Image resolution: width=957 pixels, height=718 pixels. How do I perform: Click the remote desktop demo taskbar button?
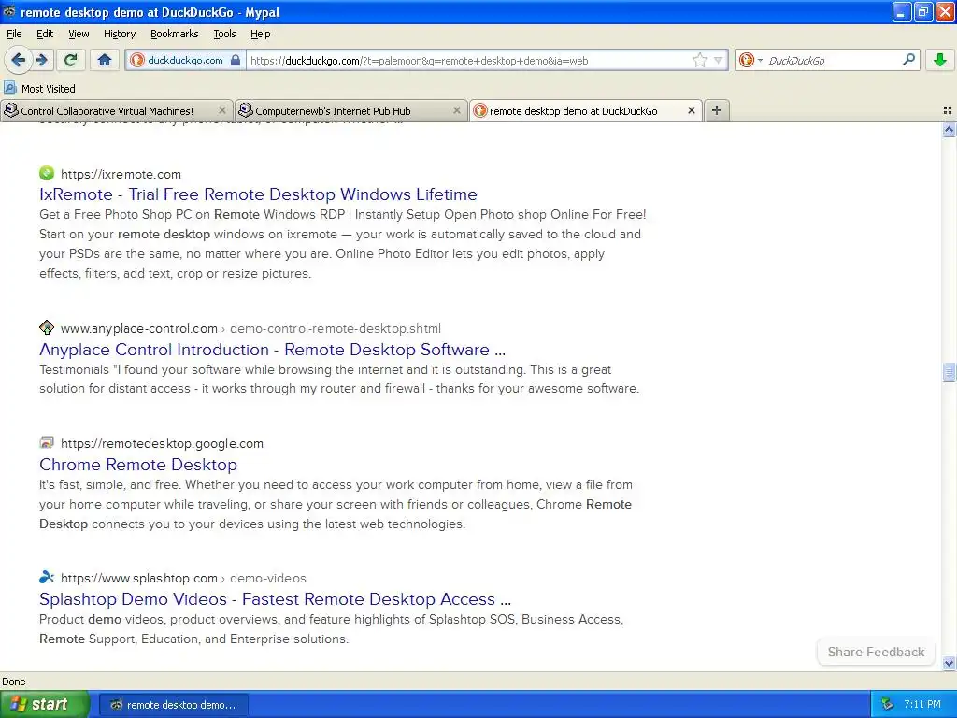tap(173, 705)
